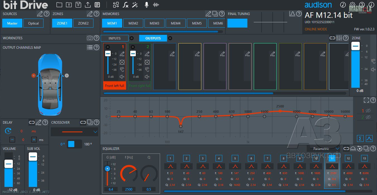Select ZONE2

pos(83,23)
